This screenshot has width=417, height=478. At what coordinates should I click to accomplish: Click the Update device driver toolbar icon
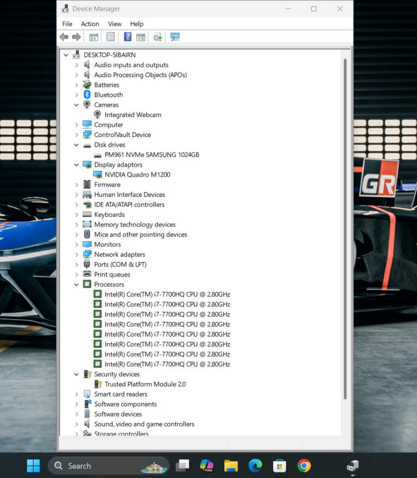click(157, 37)
